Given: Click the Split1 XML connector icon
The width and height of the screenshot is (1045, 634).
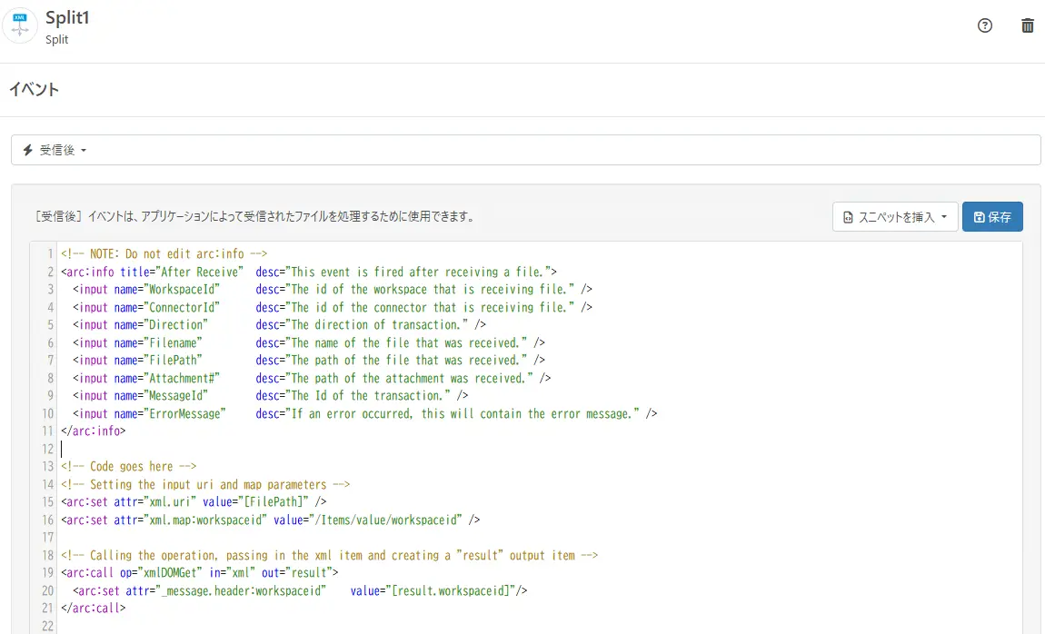Looking at the screenshot, I should pyautogui.click(x=20, y=25).
